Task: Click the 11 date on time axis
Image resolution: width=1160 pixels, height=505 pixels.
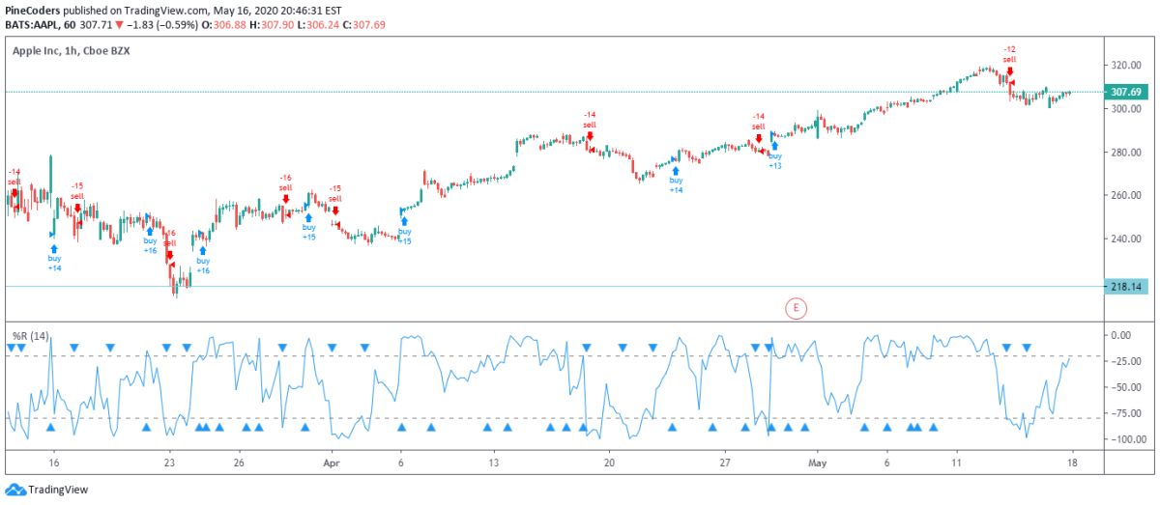Action: coord(955,463)
